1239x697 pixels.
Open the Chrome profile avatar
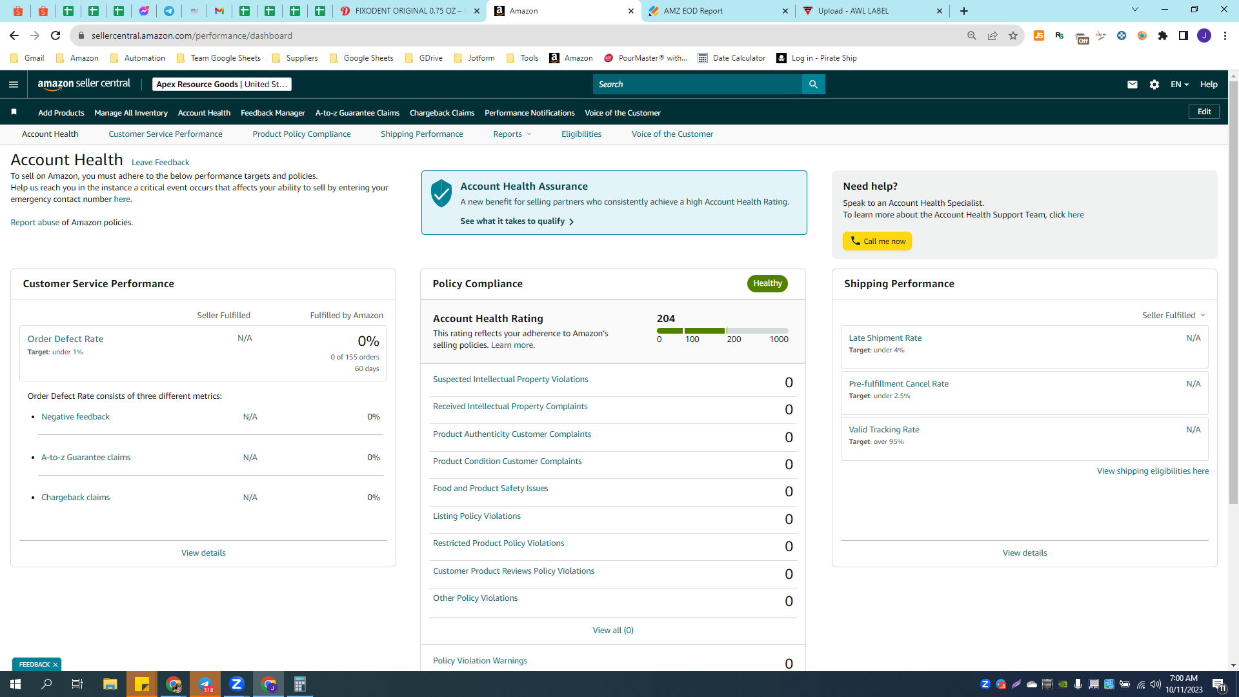(x=1204, y=35)
